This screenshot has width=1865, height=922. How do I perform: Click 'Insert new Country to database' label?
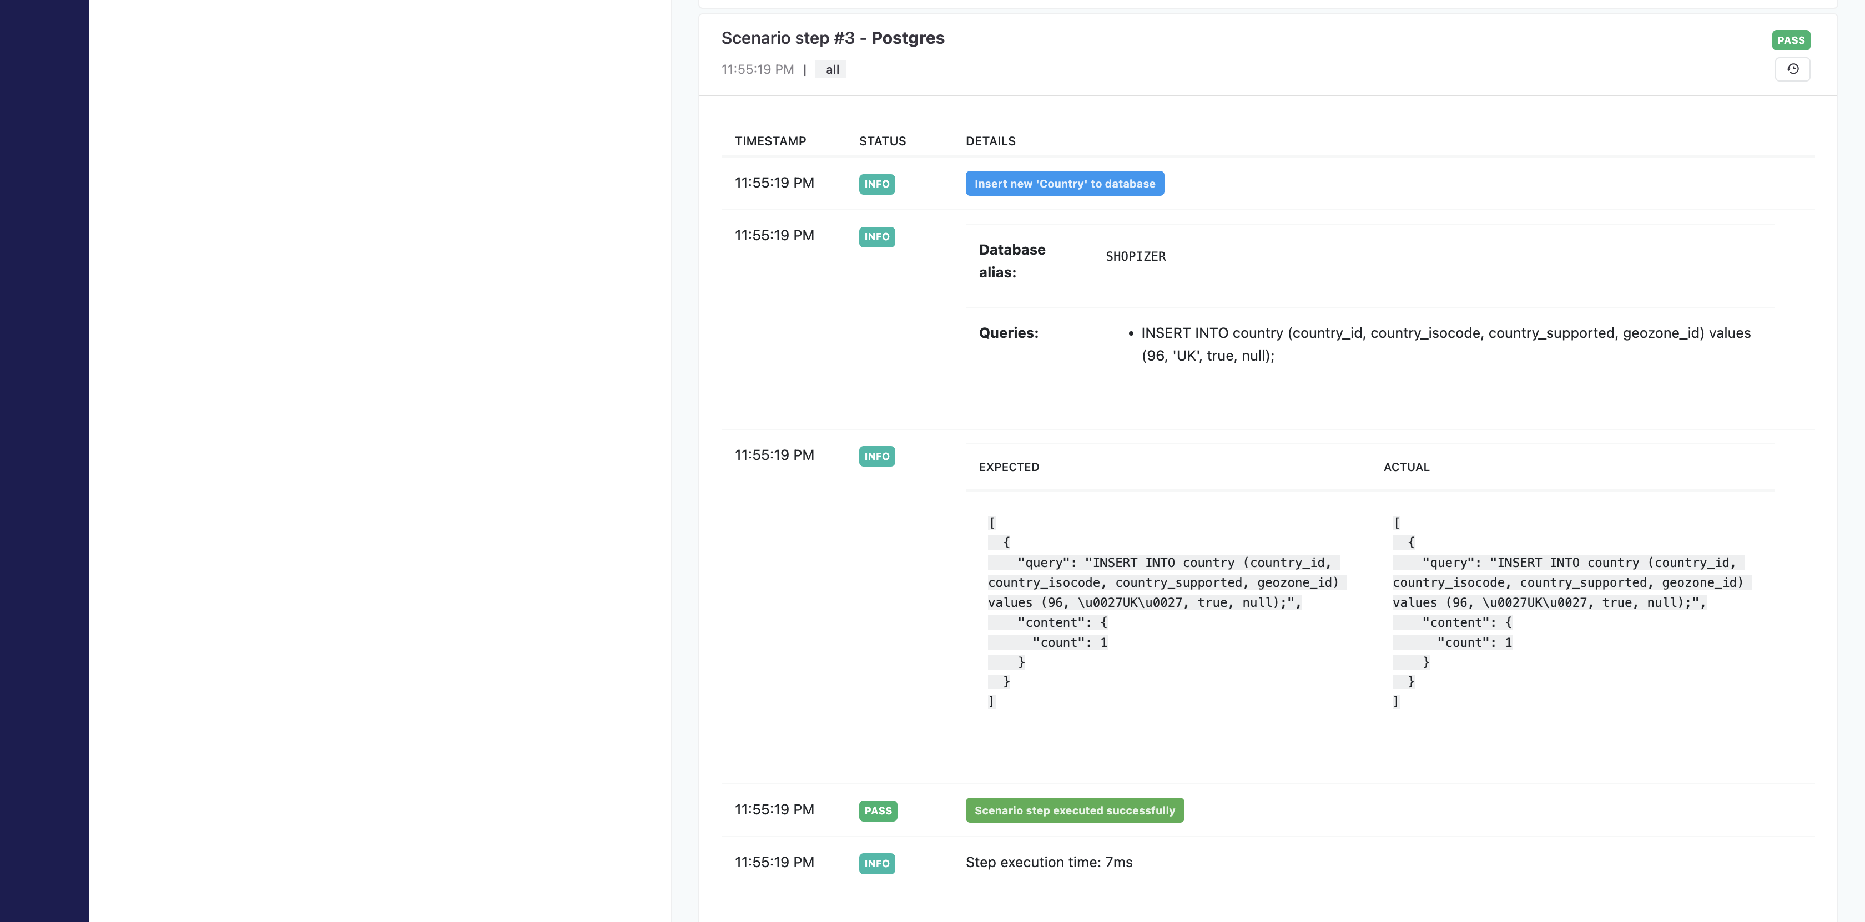click(x=1064, y=184)
